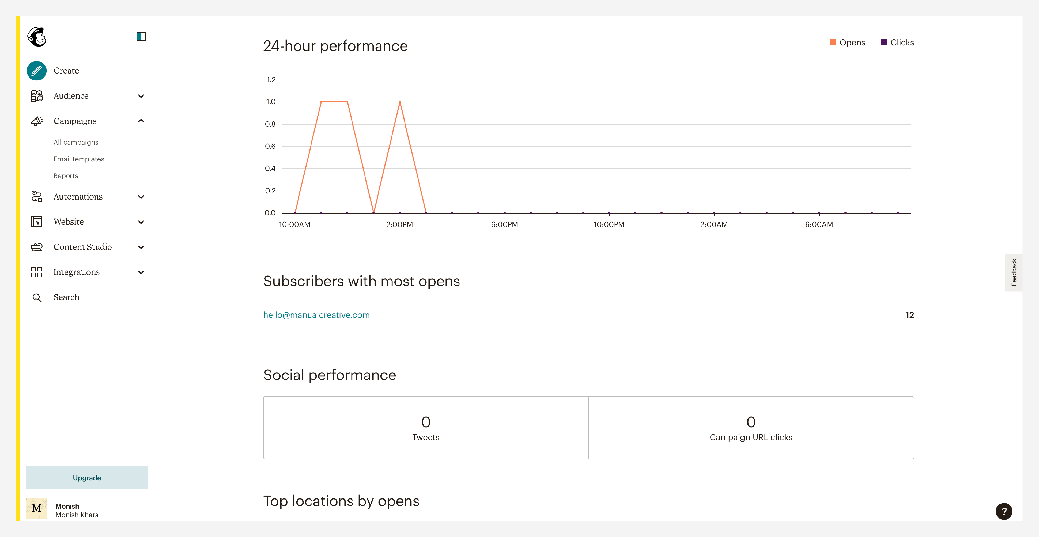Click the Mailchimp Freddie logo
Viewport: 1039px width, 537px height.
(37, 37)
